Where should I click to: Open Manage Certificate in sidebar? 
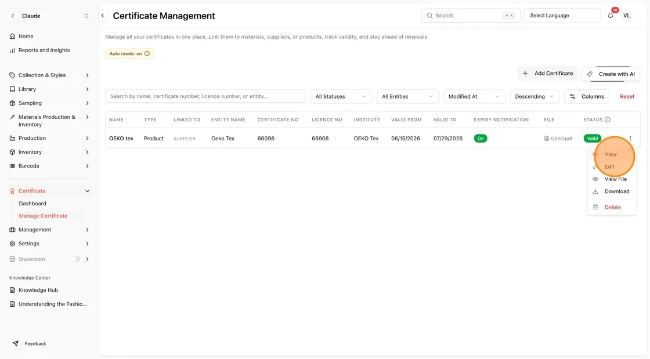(x=43, y=216)
